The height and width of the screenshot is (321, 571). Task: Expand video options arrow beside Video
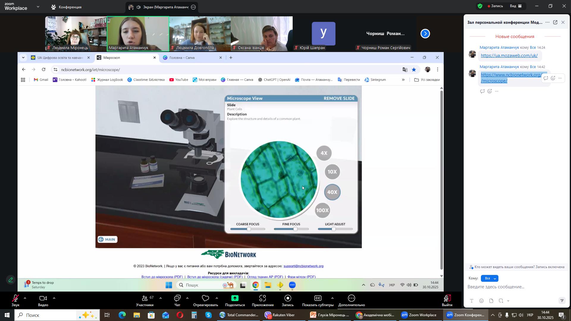[x=54, y=298]
